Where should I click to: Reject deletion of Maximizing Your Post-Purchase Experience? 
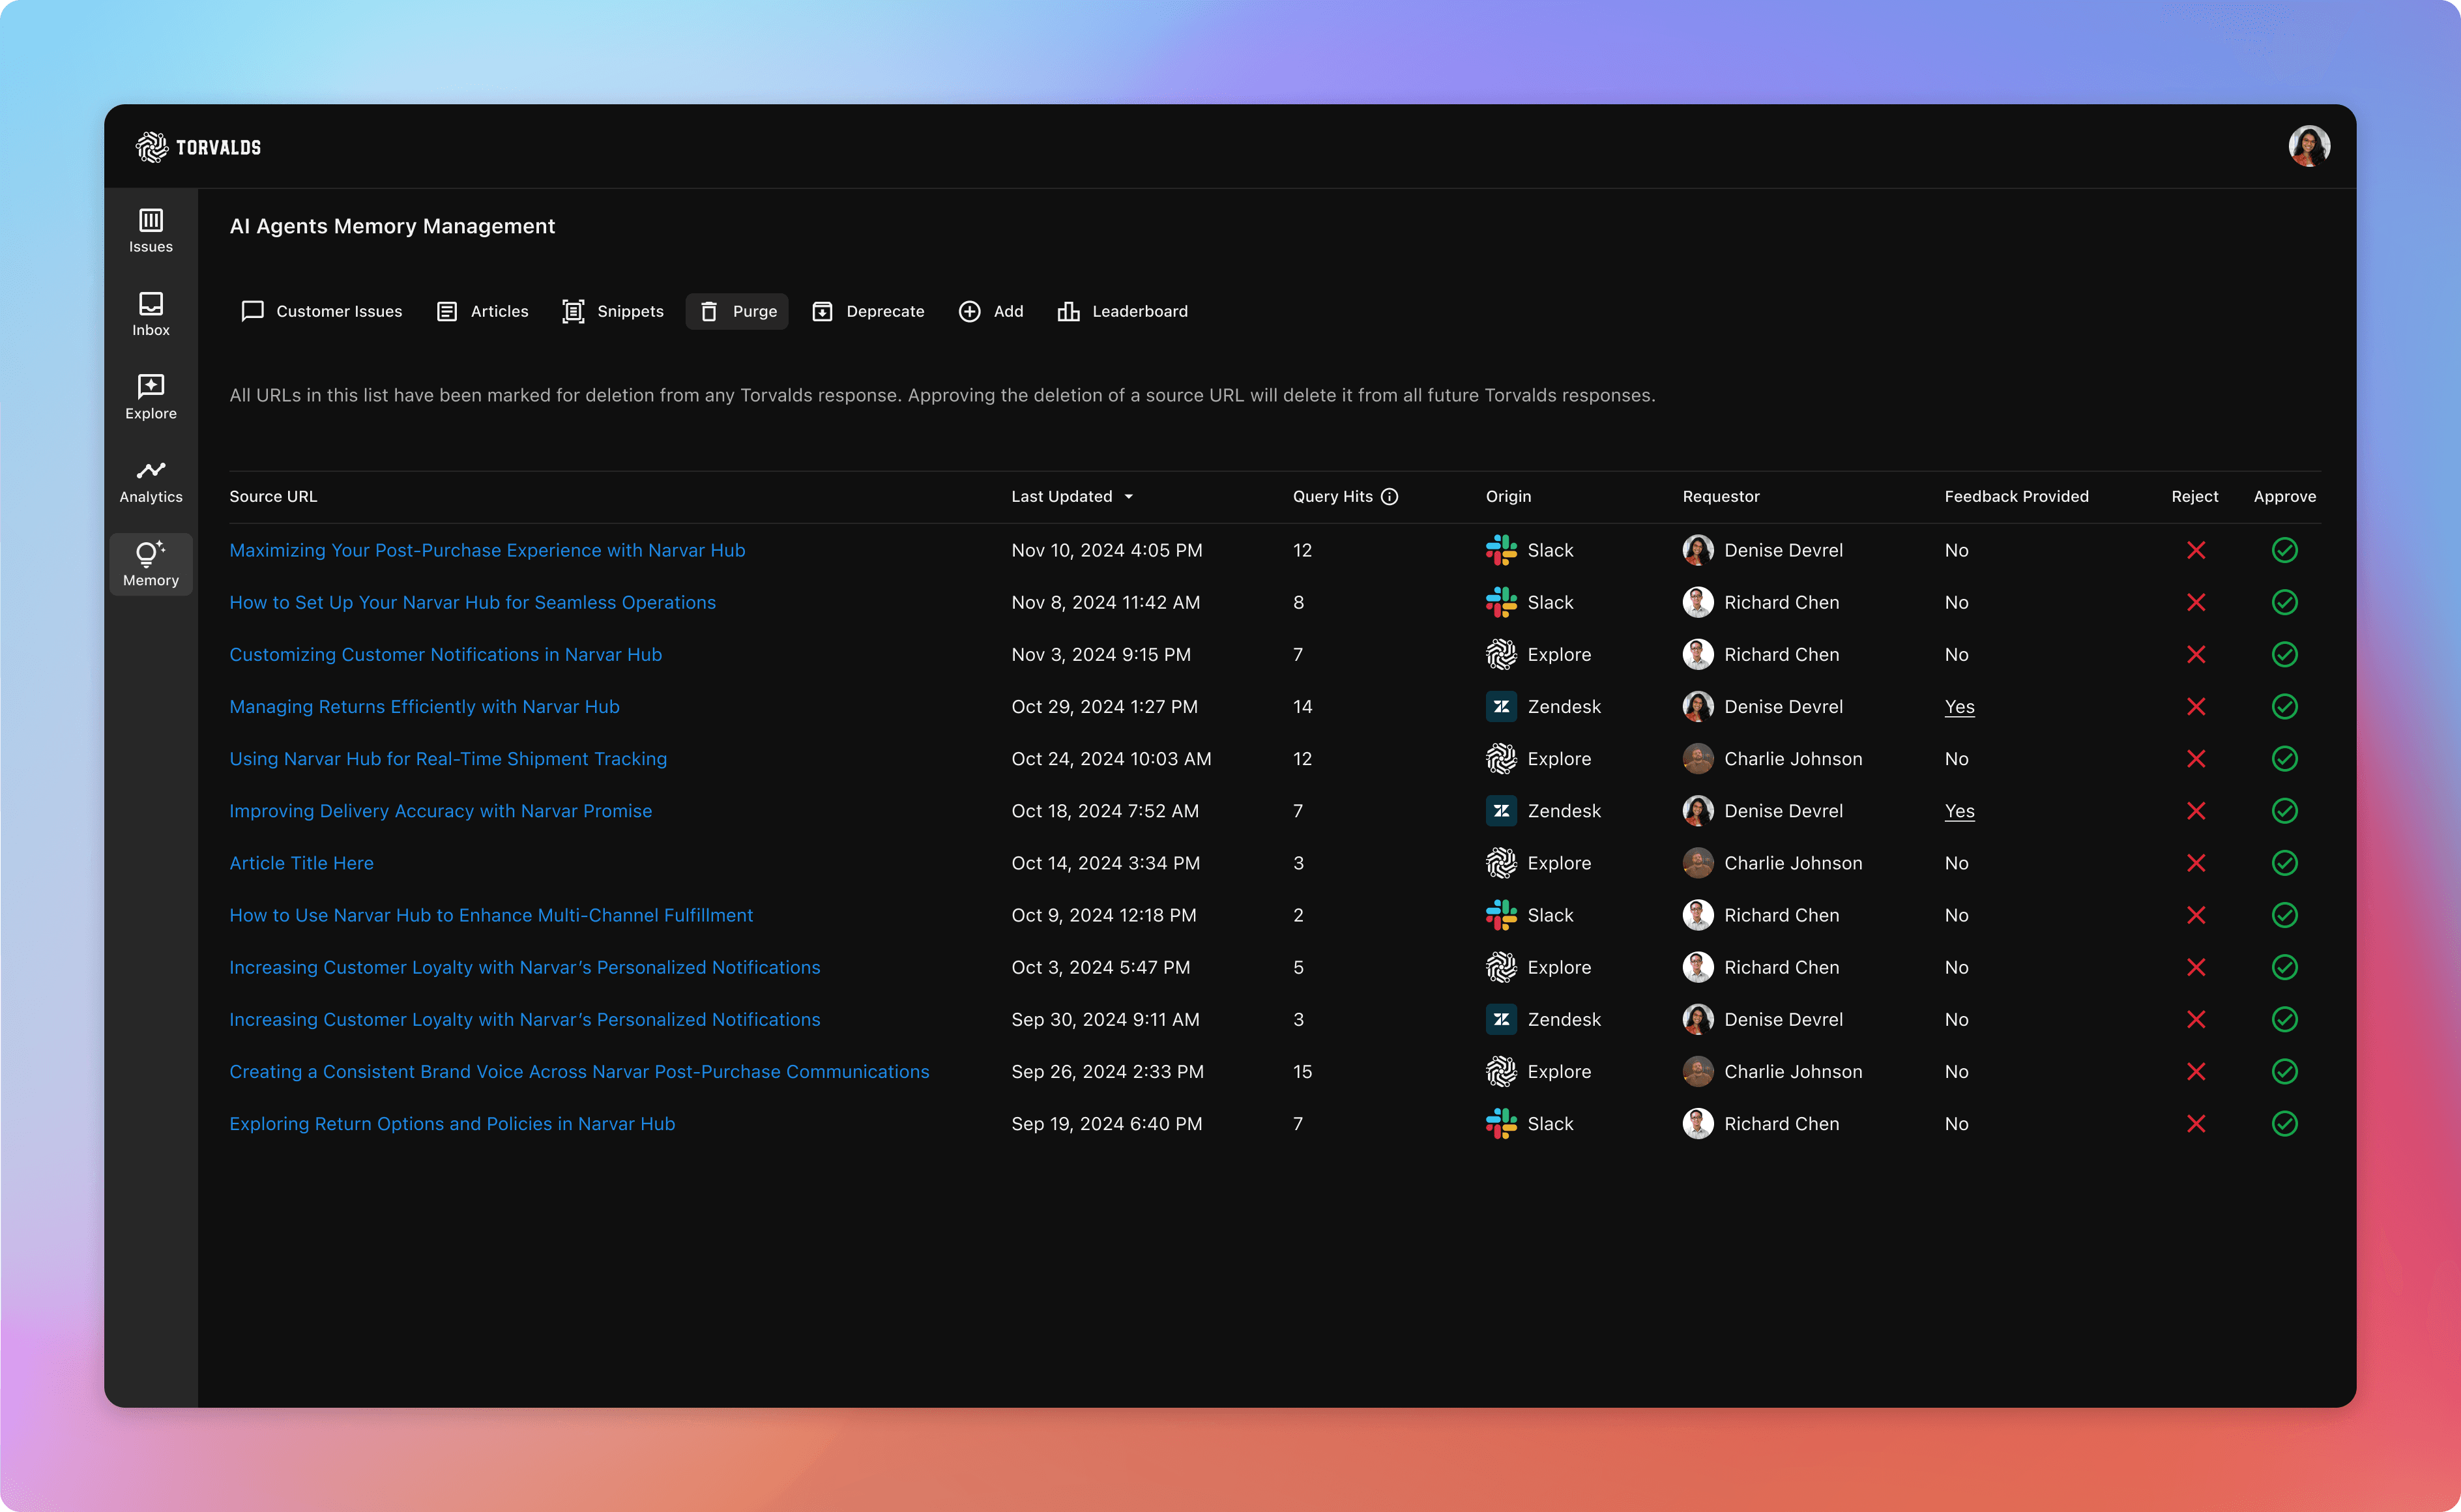pos(2196,550)
